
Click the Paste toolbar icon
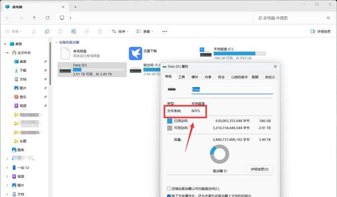[x=61, y=32]
